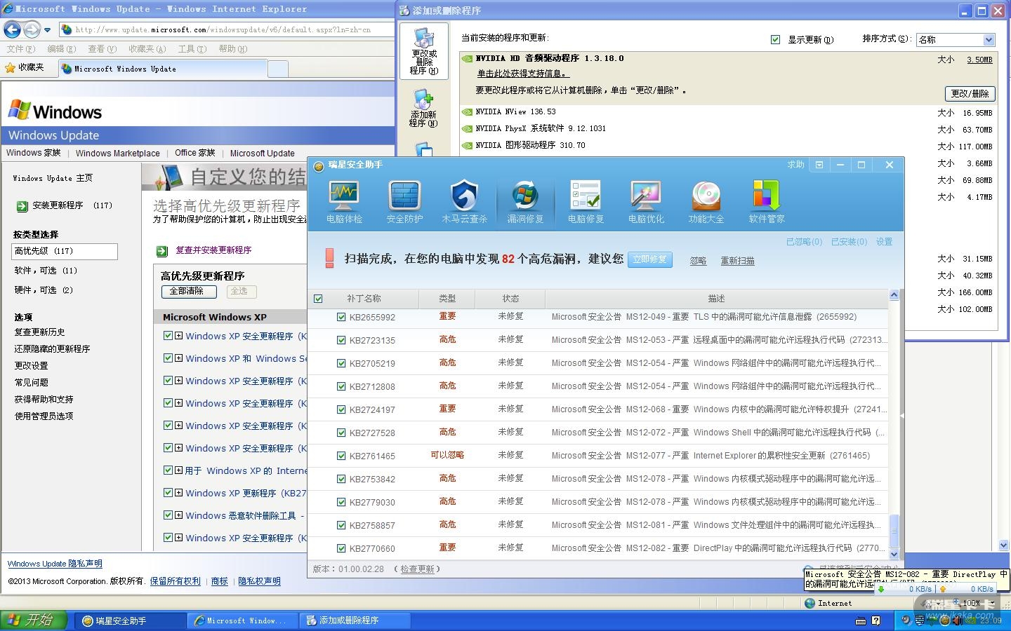Viewport: 1011px width, 631px height.
Task: Click the Windows flag logo on the Update page
Action: pyautogui.click(x=19, y=111)
